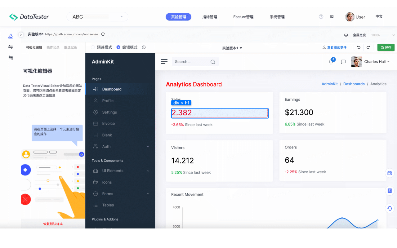397x248 pixels.
Task: Expand the side panel arrow button
Action: (21, 35)
